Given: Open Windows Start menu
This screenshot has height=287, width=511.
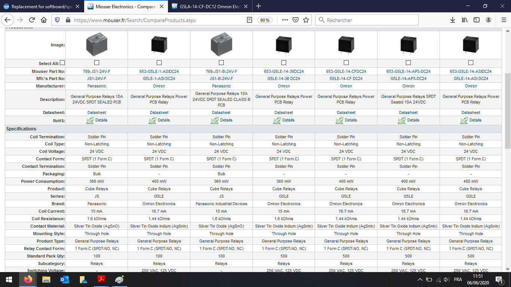Looking at the screenshot, I should click(x=9, y=280).
